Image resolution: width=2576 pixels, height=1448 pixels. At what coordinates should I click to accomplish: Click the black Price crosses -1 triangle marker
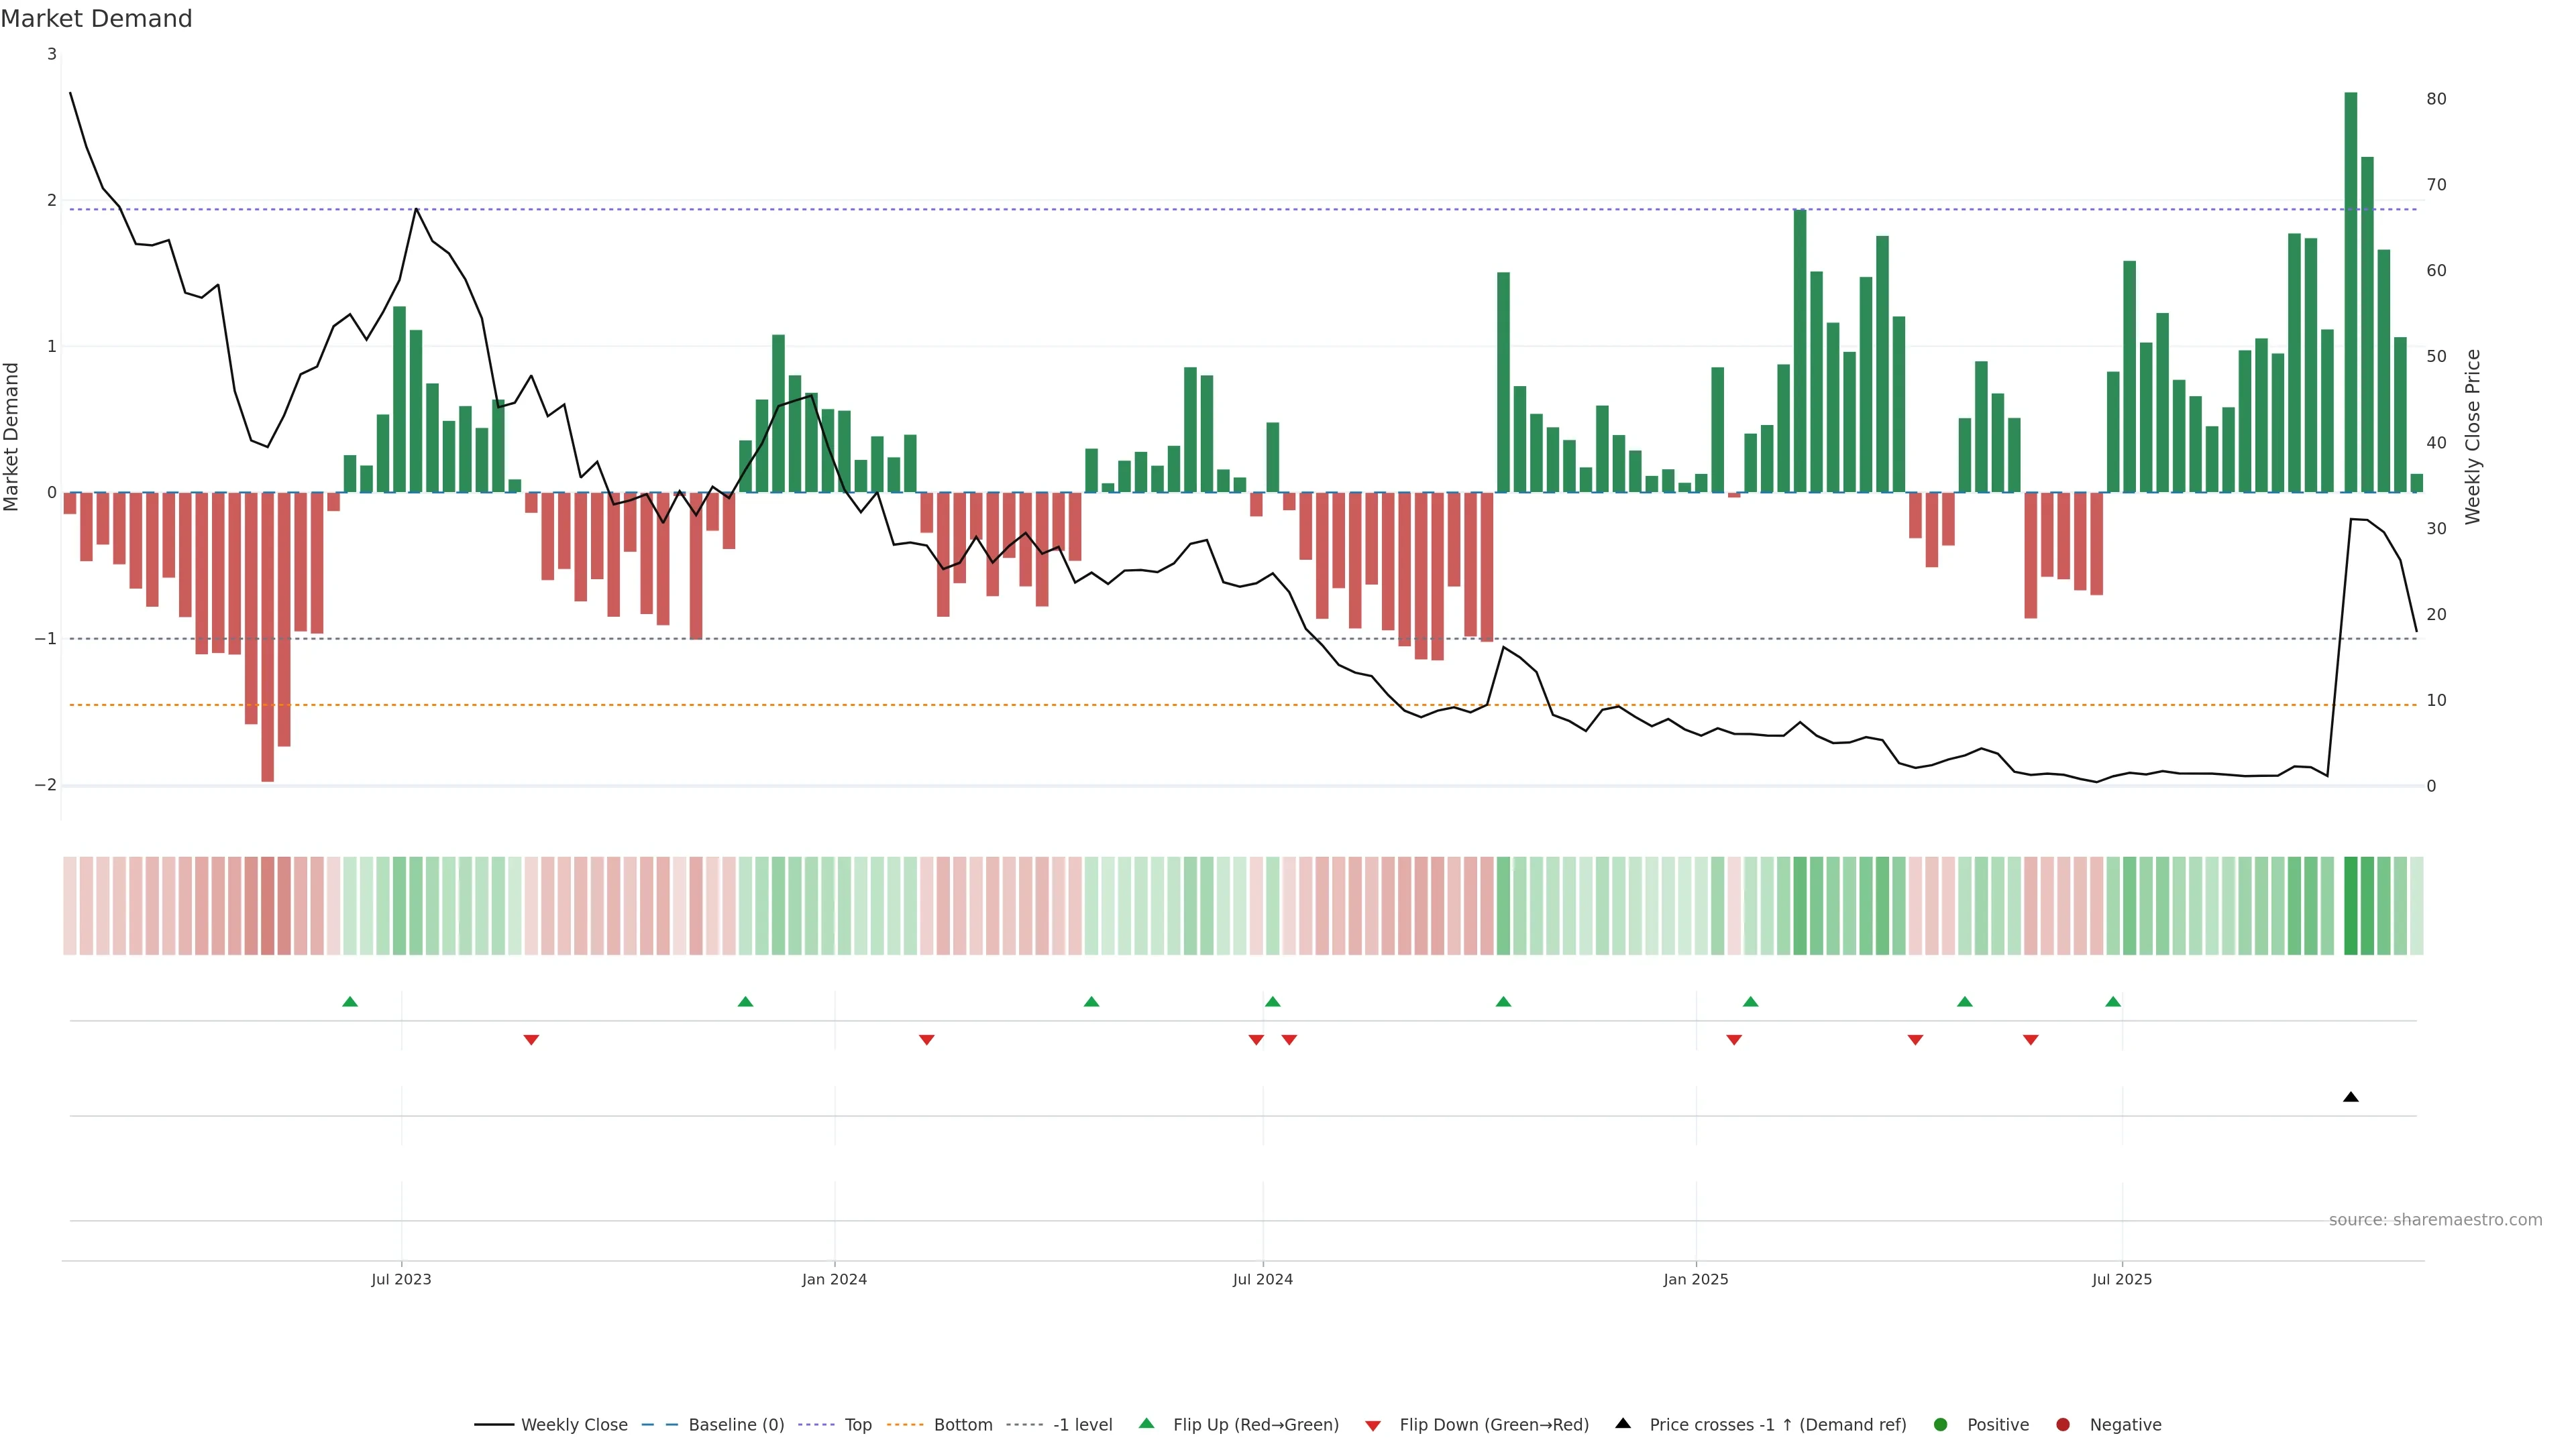tap(2350, 1097)
